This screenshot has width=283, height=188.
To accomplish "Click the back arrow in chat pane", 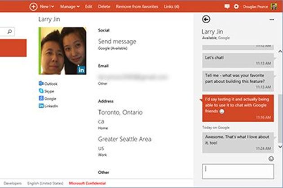I will 207,19.
